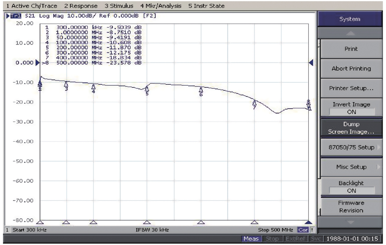Click marker 5 triangle on the trace
386x245 pixels.
(147, 89)
